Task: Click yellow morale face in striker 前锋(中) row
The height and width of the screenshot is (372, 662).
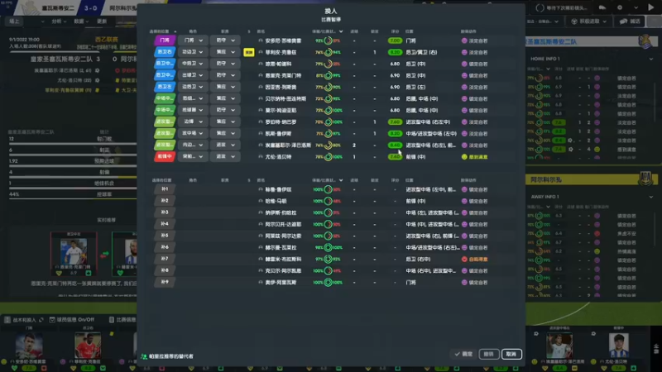Action: pos(464,157)
